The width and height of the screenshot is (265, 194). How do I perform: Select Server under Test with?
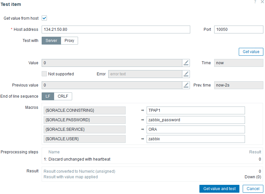(51, 41)
